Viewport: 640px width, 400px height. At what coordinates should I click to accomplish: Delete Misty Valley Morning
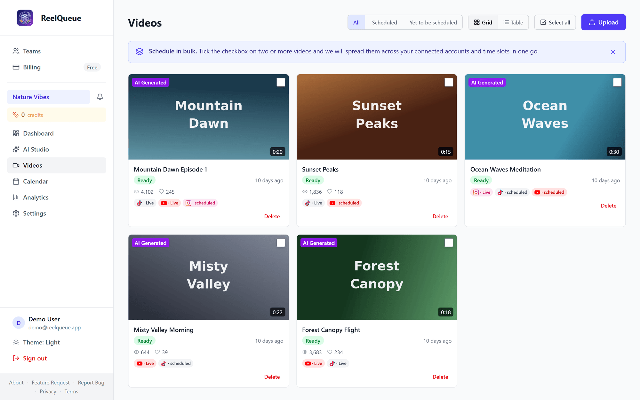(272, 377)
